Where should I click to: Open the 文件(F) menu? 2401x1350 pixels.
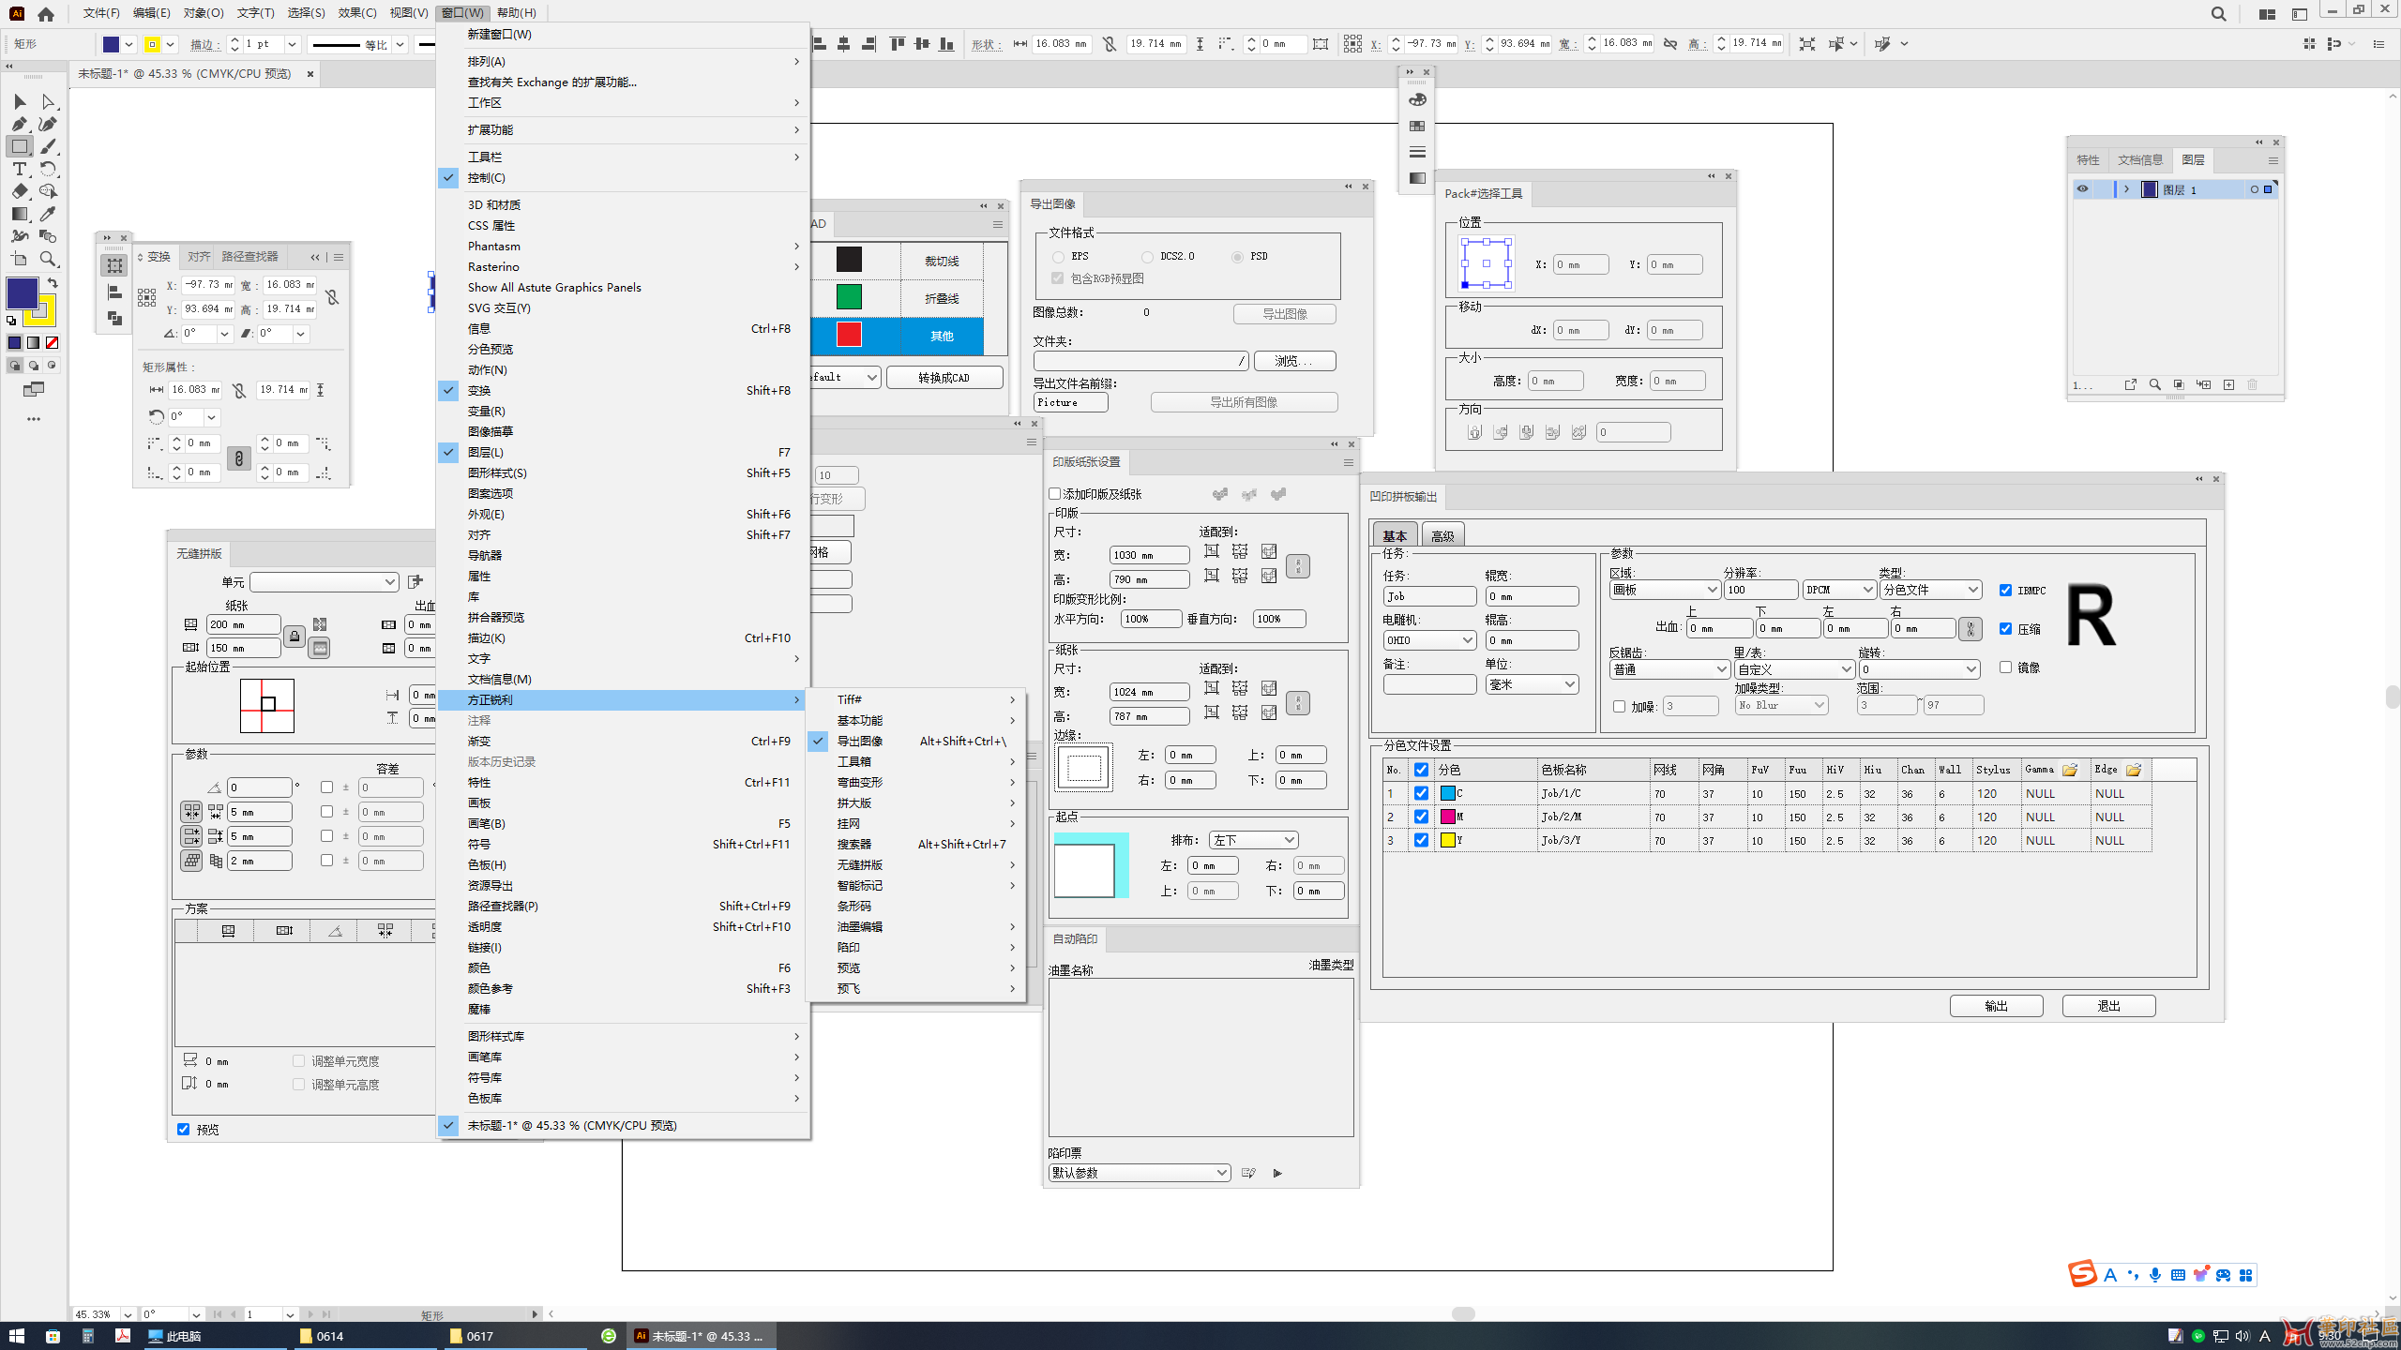coord(101,13)
